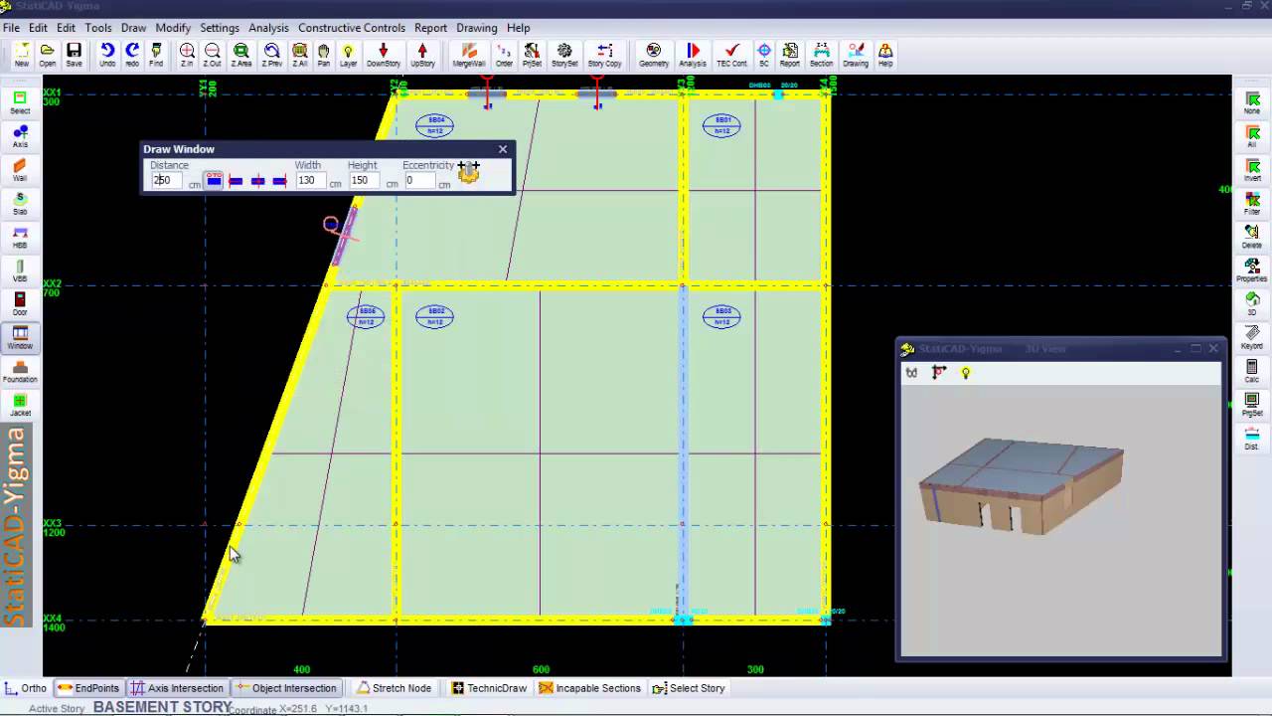The image size is (1272, 716).
Task: Click the lightbulb icon in 3D view
Action: tap(965, 373)
